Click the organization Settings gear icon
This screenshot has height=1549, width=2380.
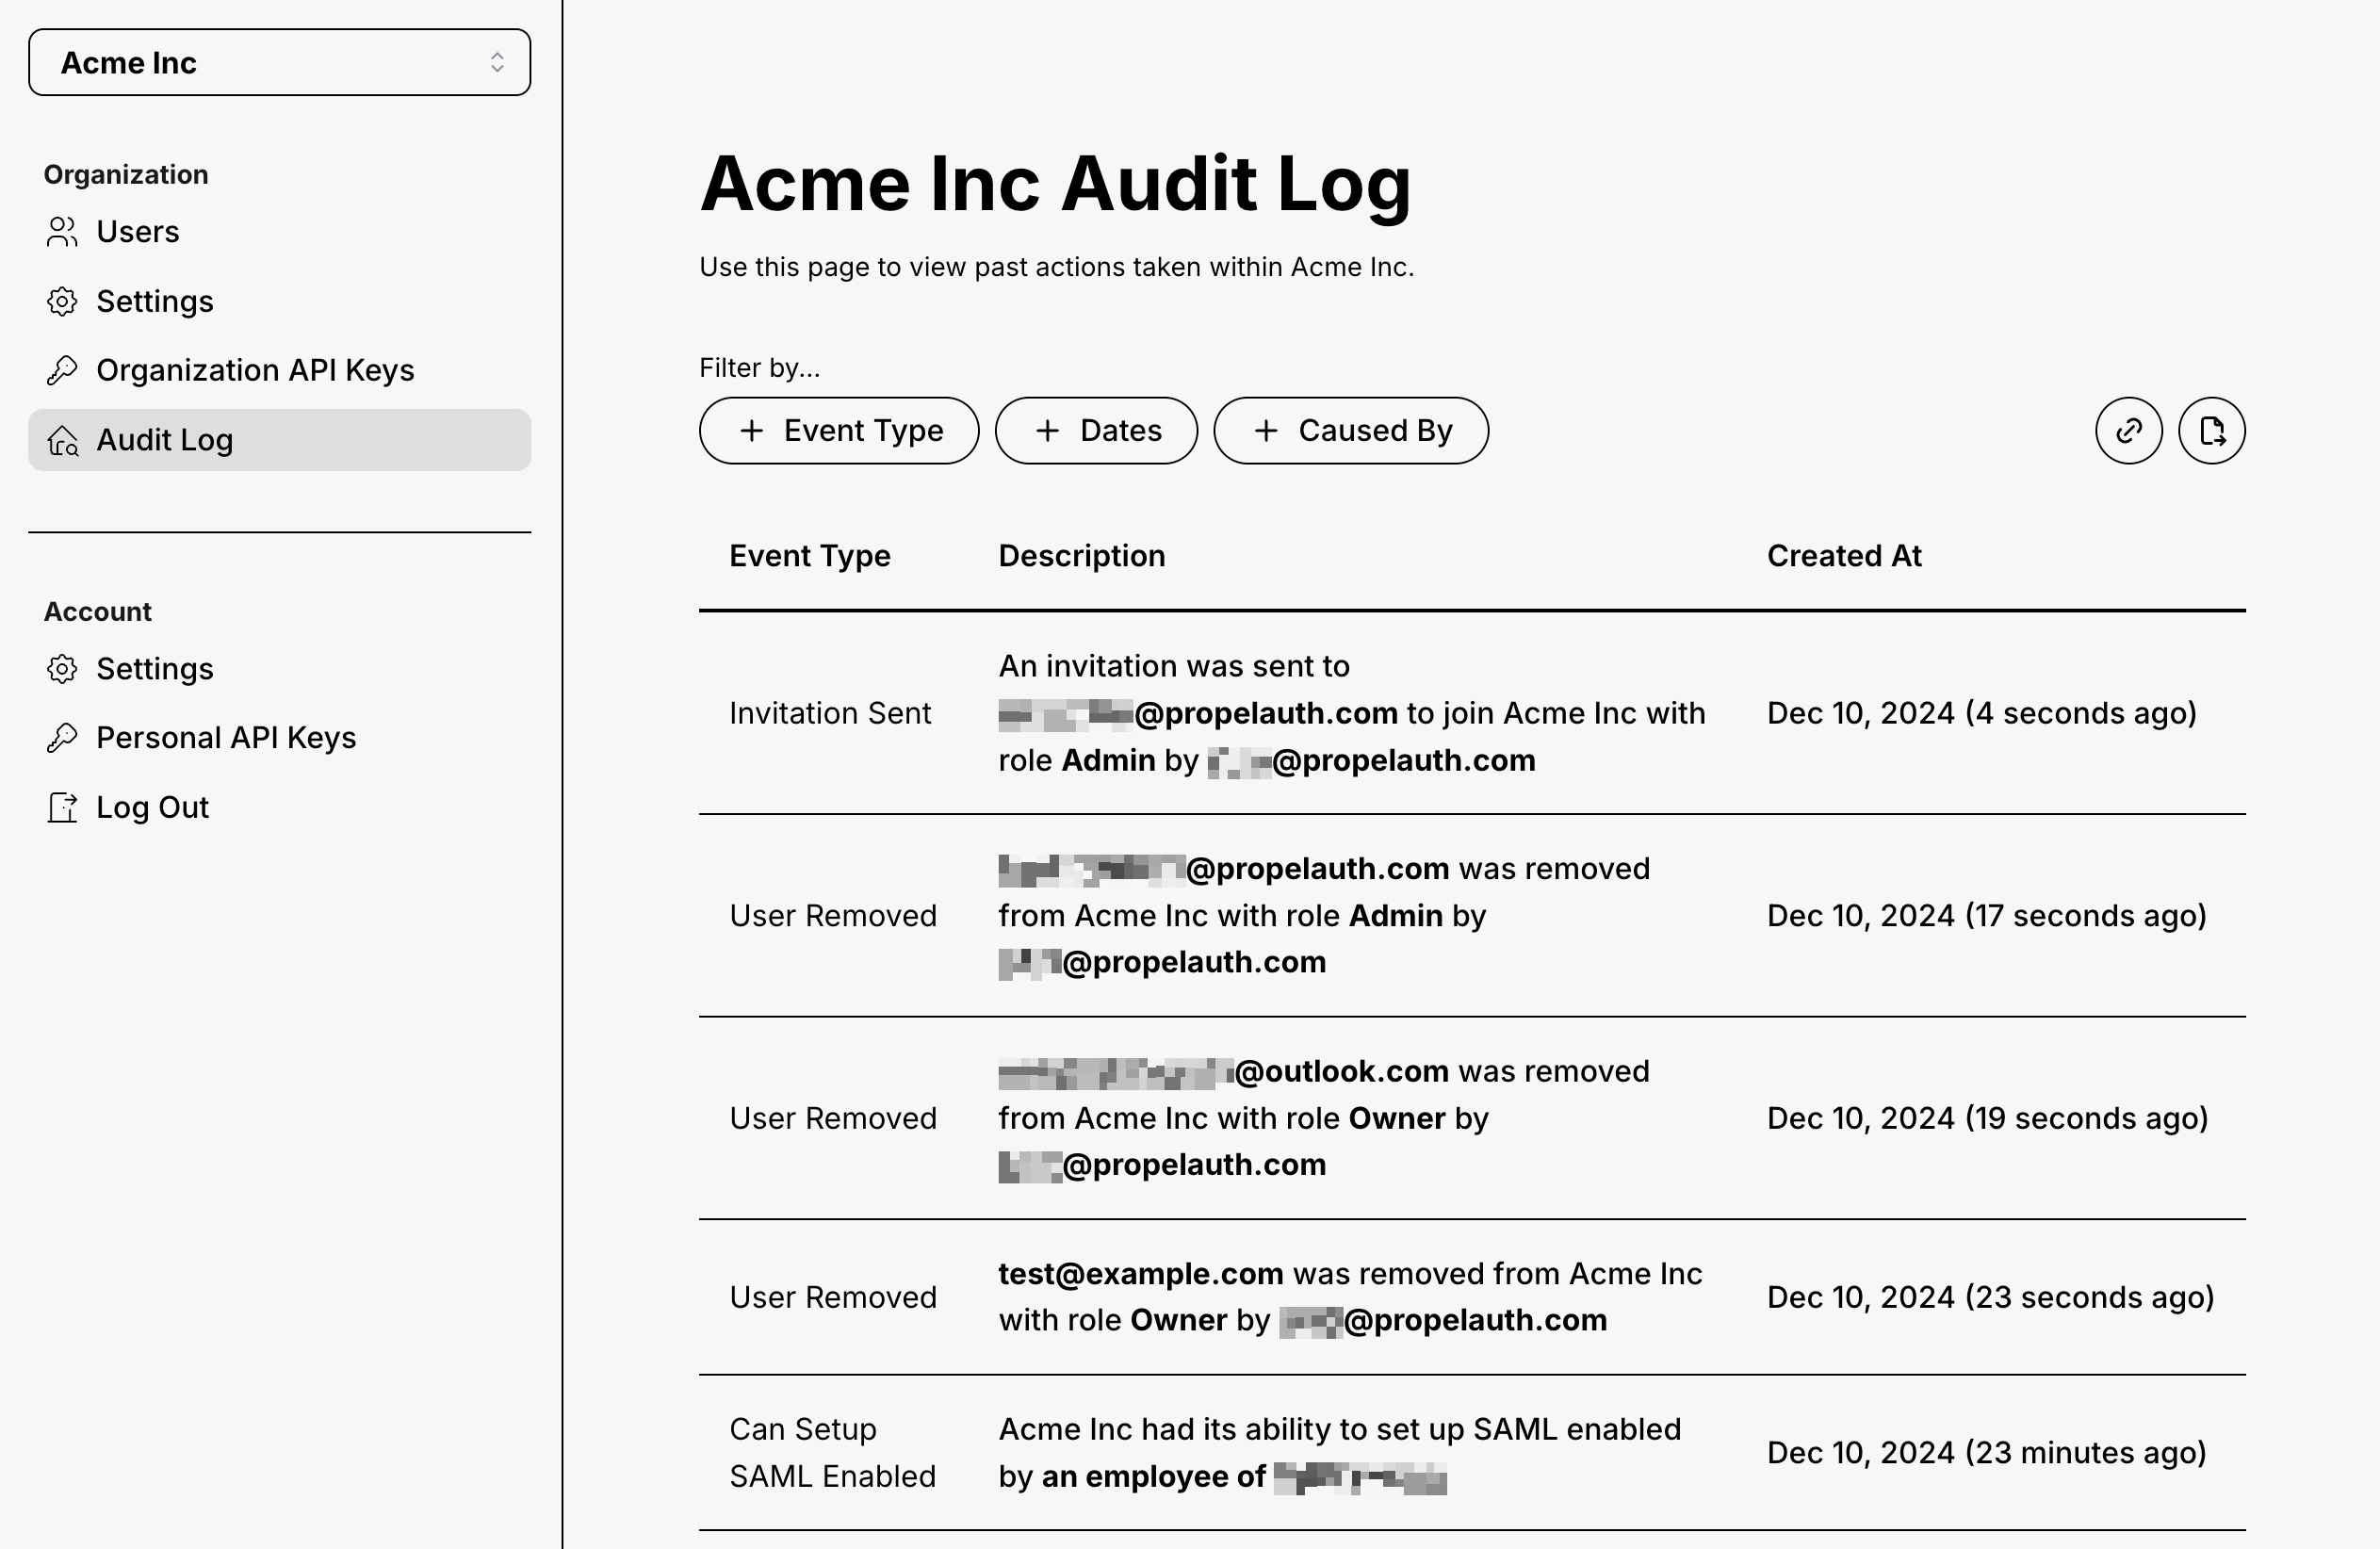tap(62, 301)
